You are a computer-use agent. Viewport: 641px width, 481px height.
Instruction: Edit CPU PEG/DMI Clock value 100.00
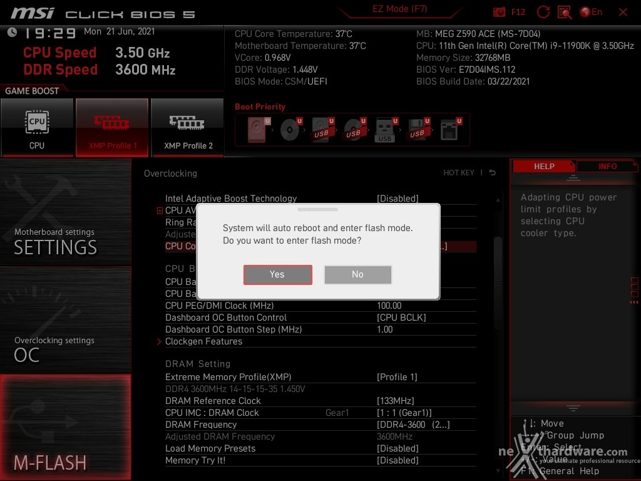(389, 306)
